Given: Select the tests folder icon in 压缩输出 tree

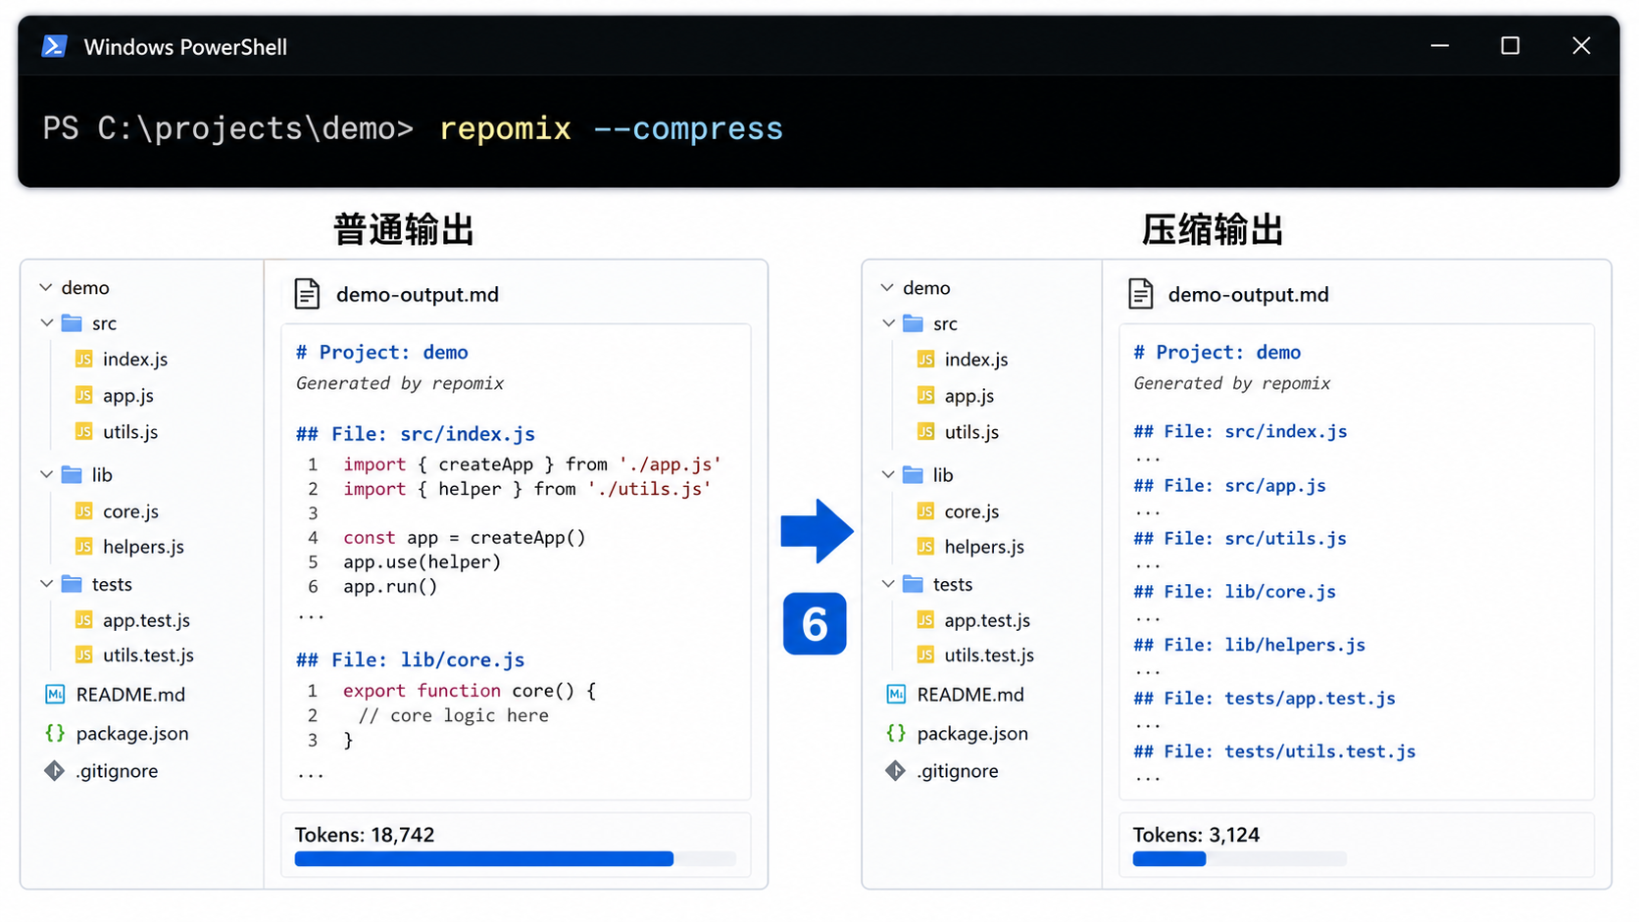Looking at the screenshot, I should 913,585.
